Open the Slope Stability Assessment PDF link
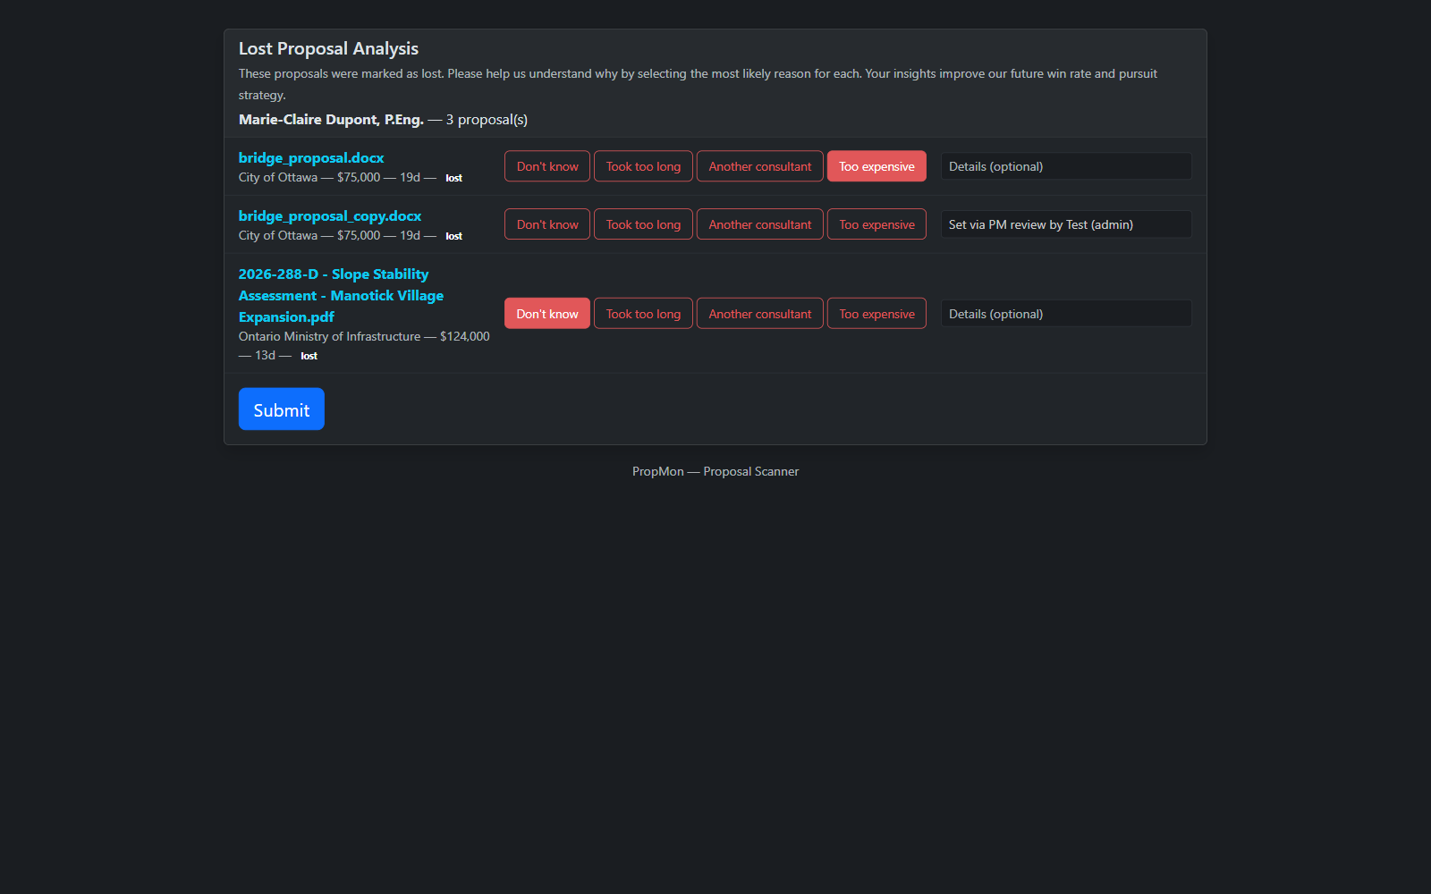Screen dimensions: 1431x894 pos(341,295)
